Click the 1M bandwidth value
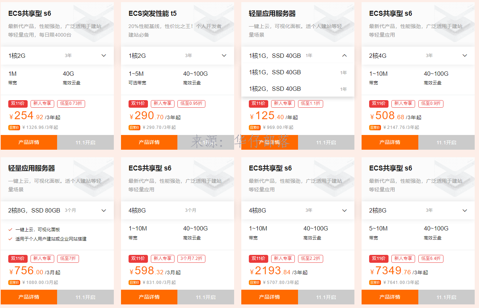 pos(13,74)
